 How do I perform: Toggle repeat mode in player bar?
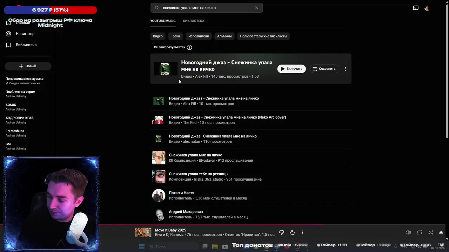(420, 232)
